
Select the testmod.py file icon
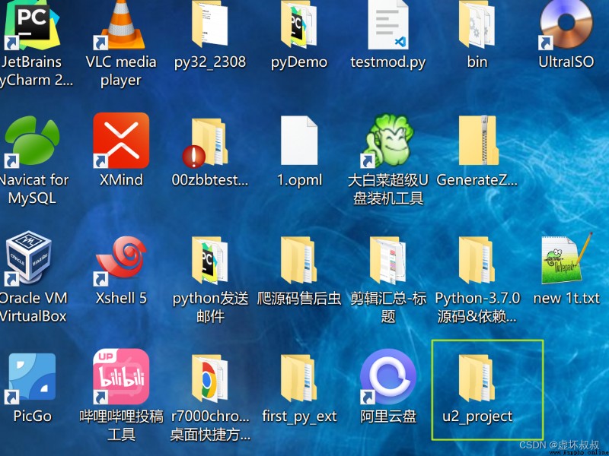[388, 24]
